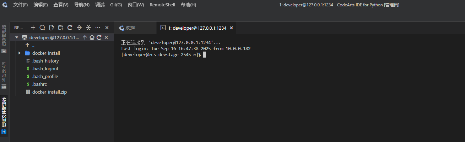Open the .bashrc file

tap(39, 84)
